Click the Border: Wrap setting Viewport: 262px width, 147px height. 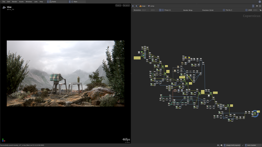pos(188,10)
